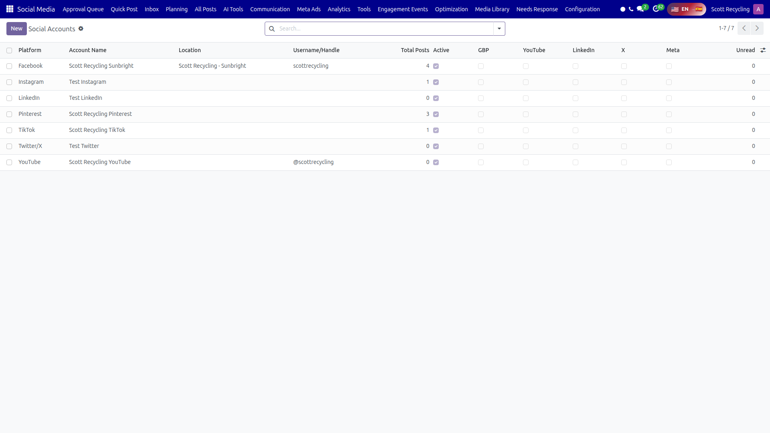This screenshot has height=433, width=770.
Task: Open the conversations chat icon
Action: point(640,9)
